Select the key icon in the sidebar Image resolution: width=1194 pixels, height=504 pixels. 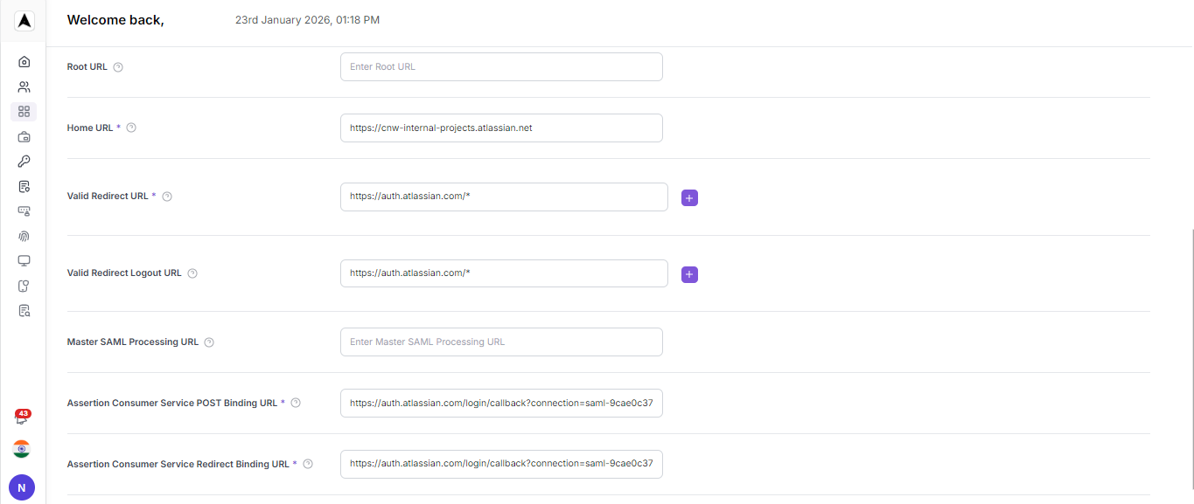pyautogui.click(x=24, y=161)
